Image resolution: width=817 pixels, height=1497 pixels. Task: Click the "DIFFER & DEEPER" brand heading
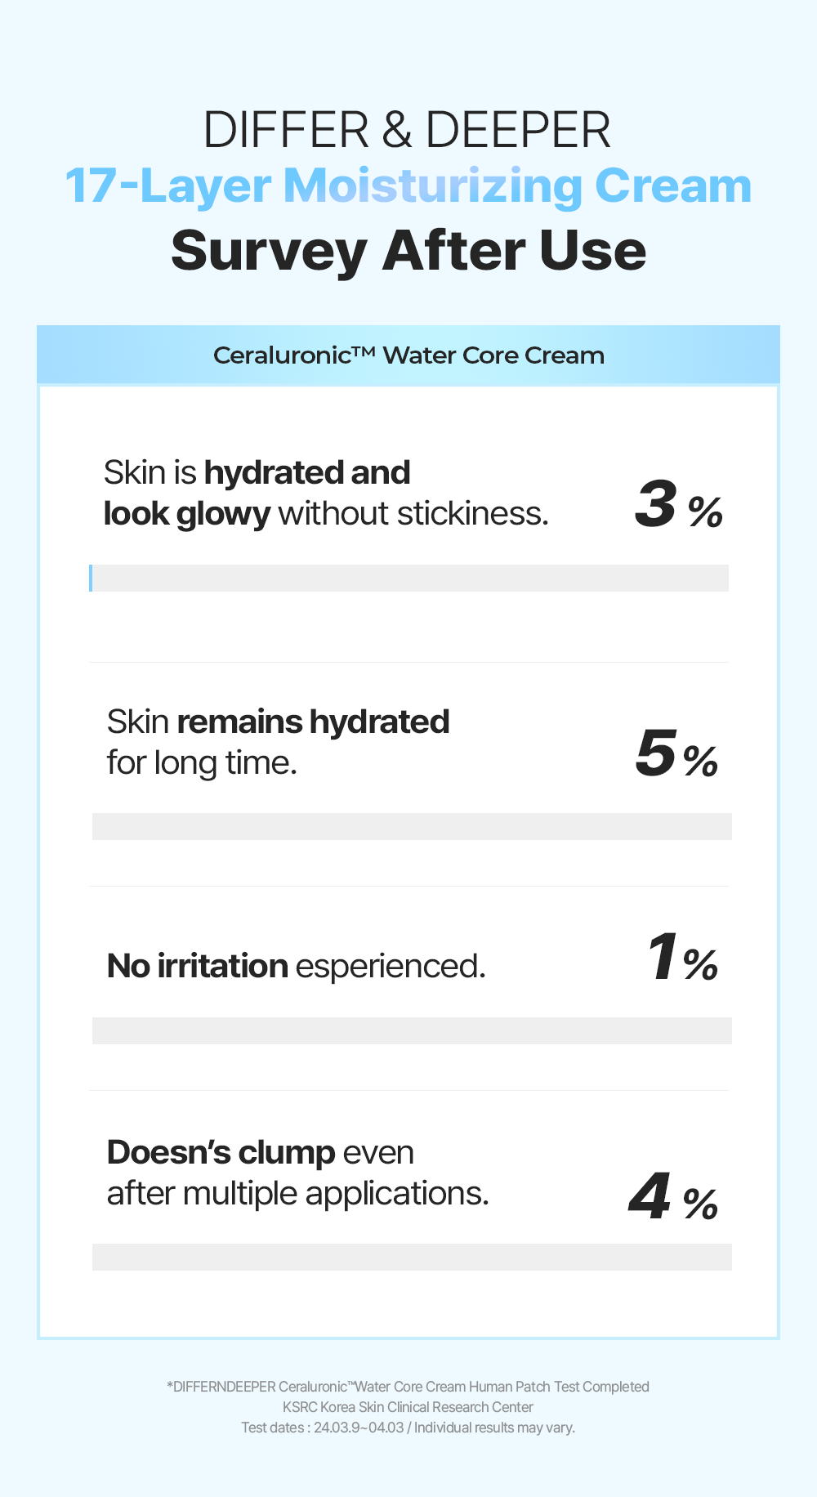click(407, 130)
